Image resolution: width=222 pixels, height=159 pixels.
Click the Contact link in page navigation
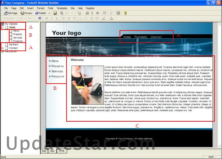[156, 37]
